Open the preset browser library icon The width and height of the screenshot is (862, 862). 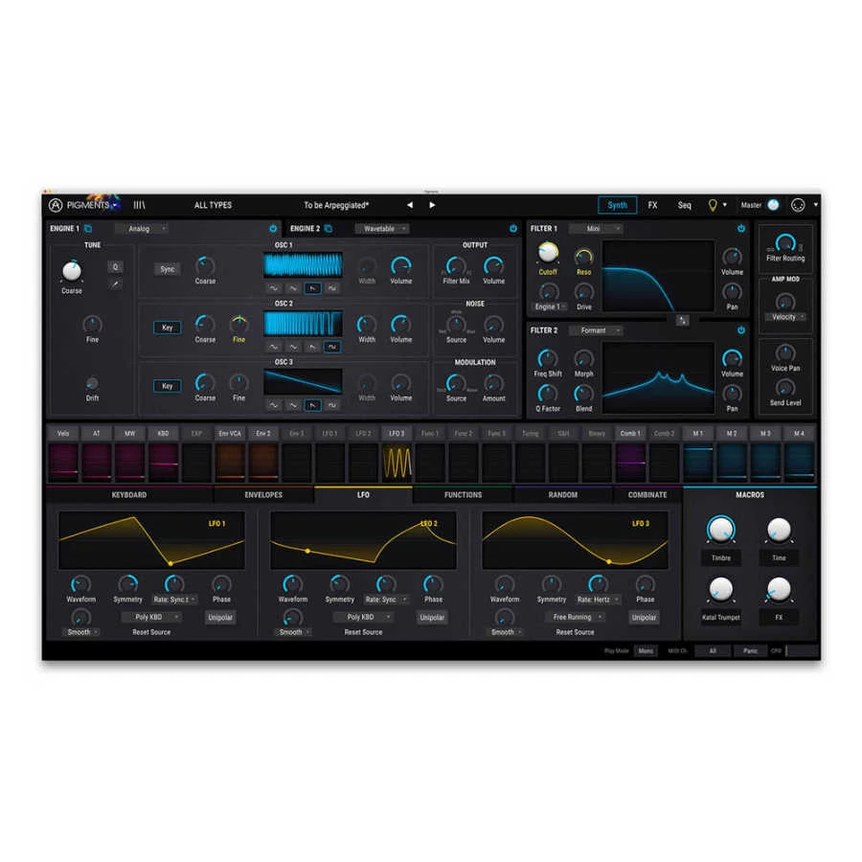click(140, 205)
